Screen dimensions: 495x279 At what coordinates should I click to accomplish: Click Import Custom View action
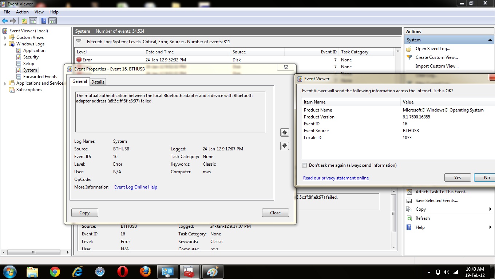click(437, 66)
